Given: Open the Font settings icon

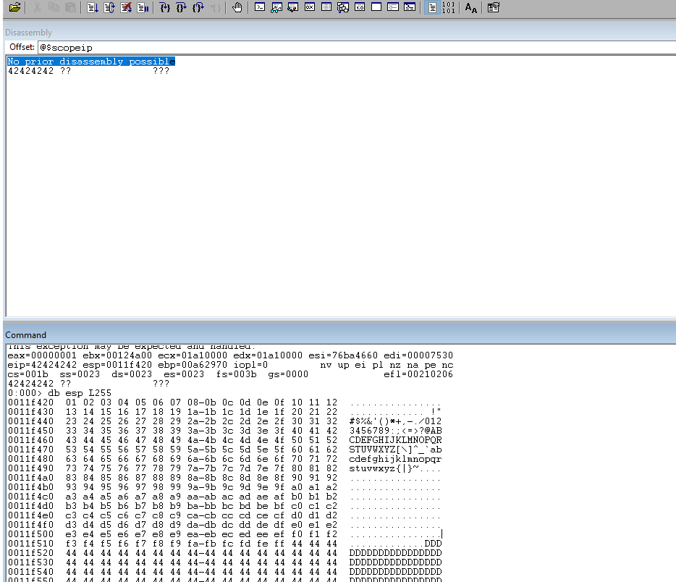Looking at the screenshot, I should click(471, 8).
